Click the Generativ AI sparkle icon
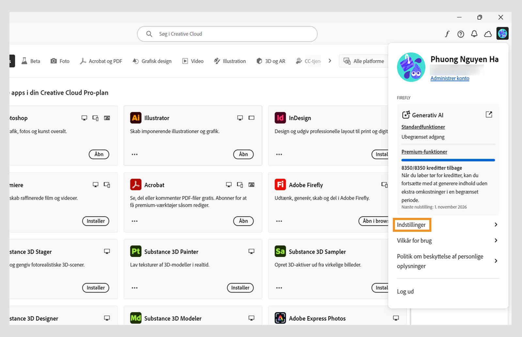522x337 pixels. [x=406, y=115]
